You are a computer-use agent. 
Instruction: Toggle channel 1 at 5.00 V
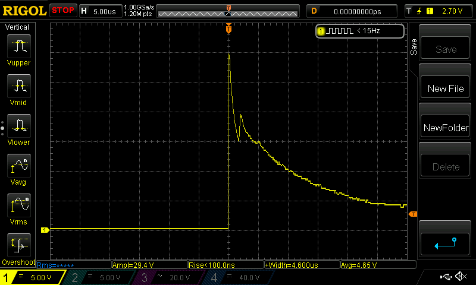click(x=33, y=277)
